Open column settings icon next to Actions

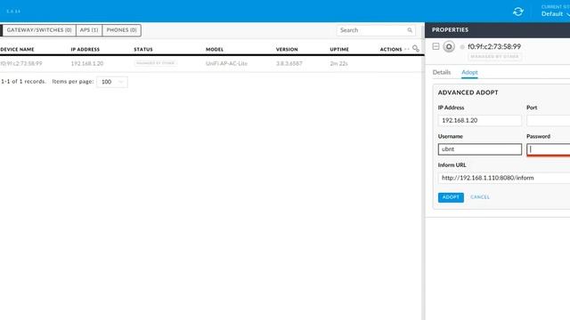click(x=416, y=49)
